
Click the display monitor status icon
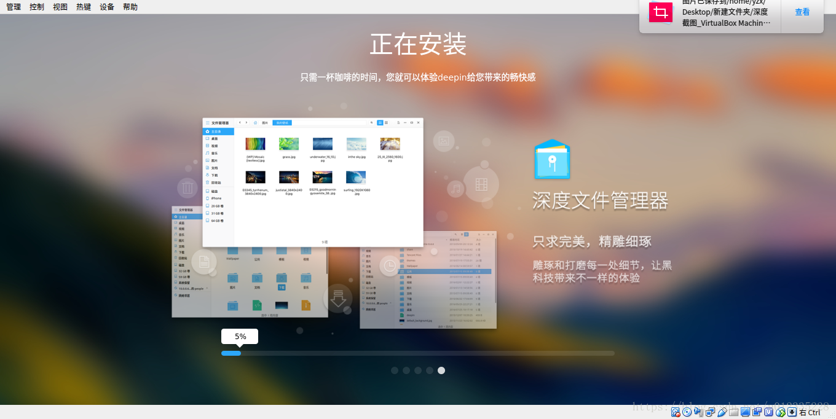[x=745, y=412]
